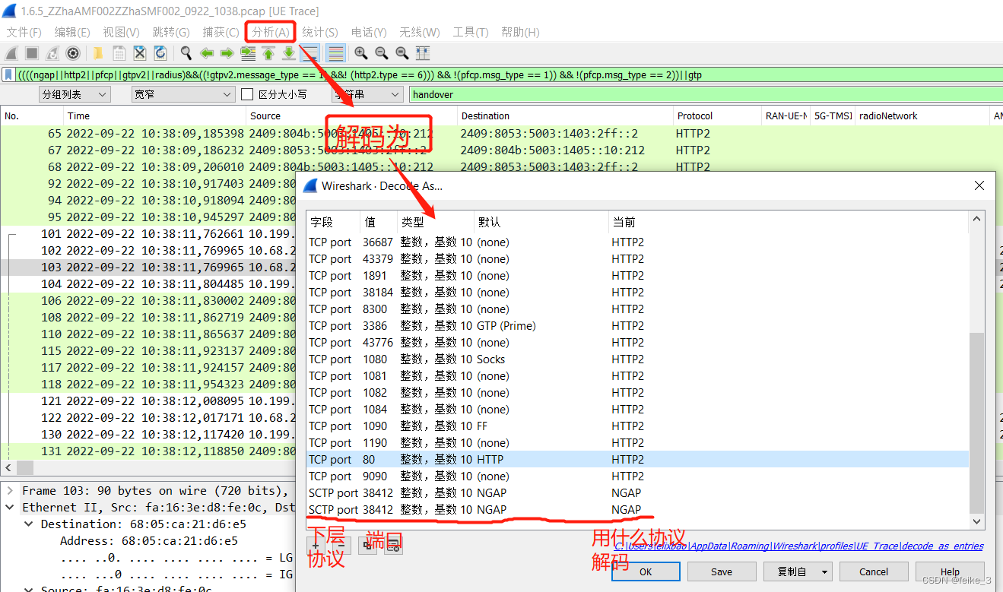Viewport: 1003px width, 592px height.
Task: Collapse the Ethernet II tree node
Action: coord(10,508)
